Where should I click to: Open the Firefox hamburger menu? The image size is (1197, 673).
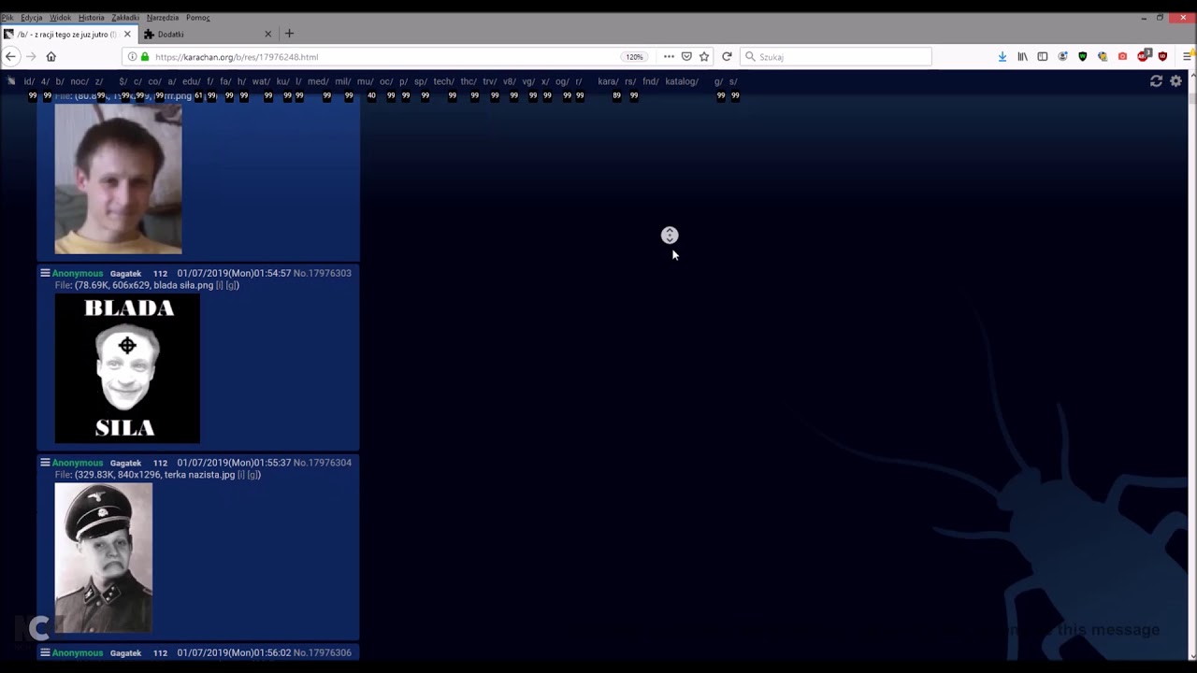pos(1187,57)
